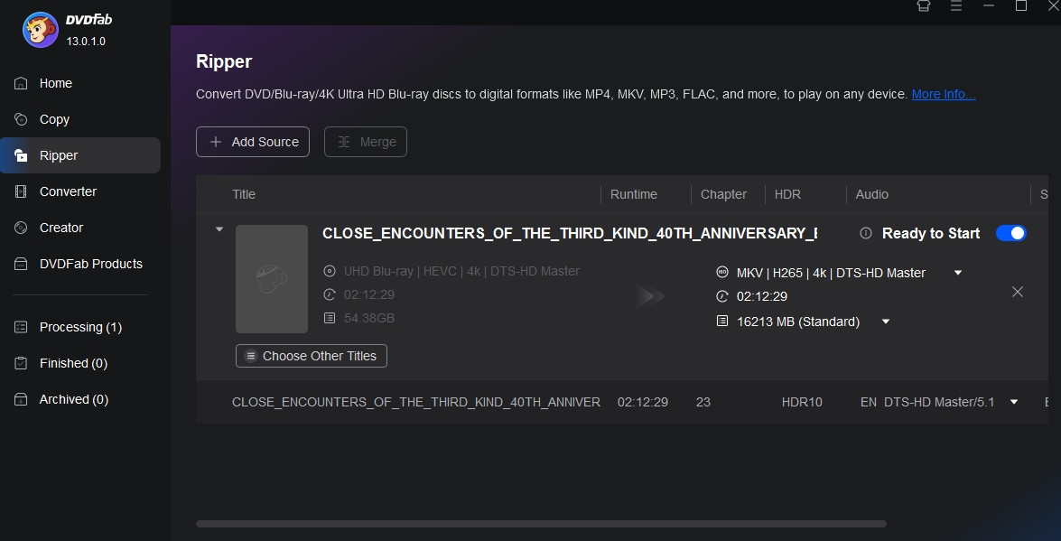Click the UHD Blu-ray source info text

(x=461, y=272)
